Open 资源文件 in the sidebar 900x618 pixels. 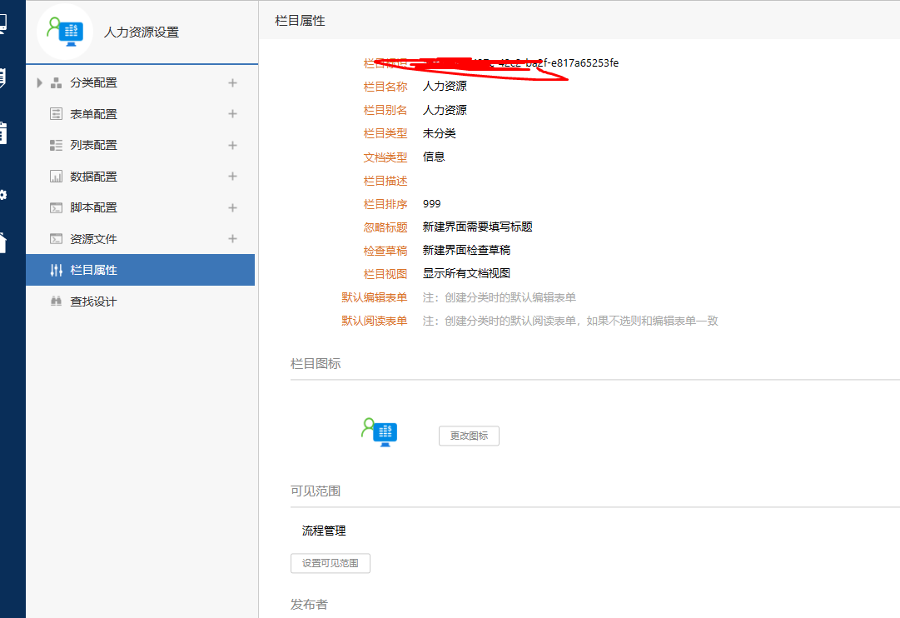pyautogui.click(x=93, y=239)
